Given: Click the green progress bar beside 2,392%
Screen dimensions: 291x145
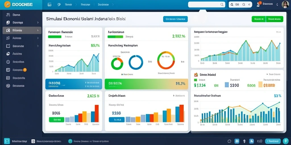Looking at the screenshot, I should point(115,37).
